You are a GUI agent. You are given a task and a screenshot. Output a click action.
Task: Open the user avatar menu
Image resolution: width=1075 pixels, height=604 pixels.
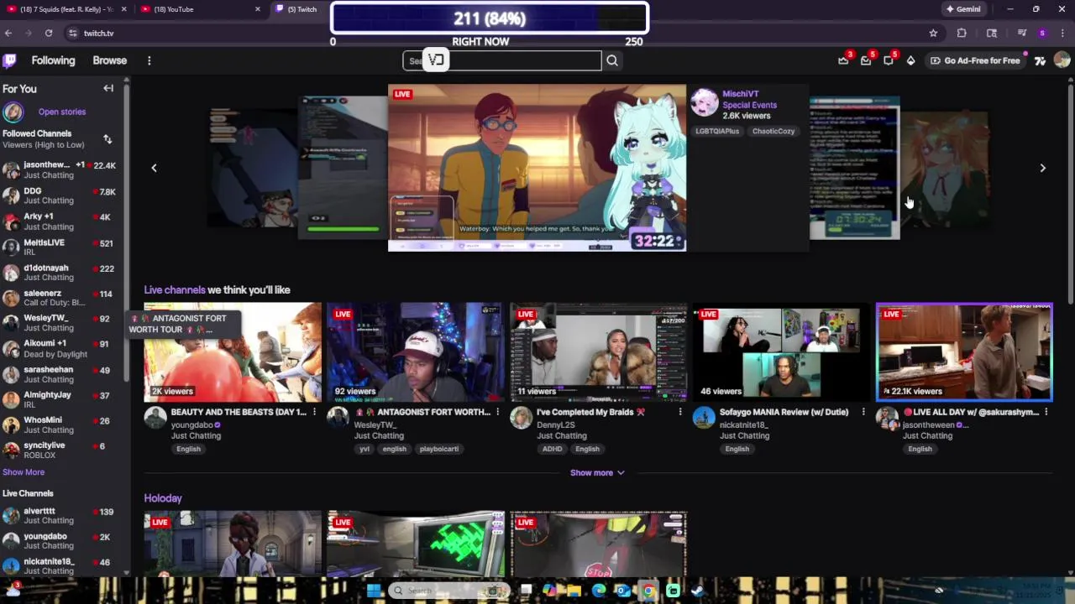[1062, 60]
